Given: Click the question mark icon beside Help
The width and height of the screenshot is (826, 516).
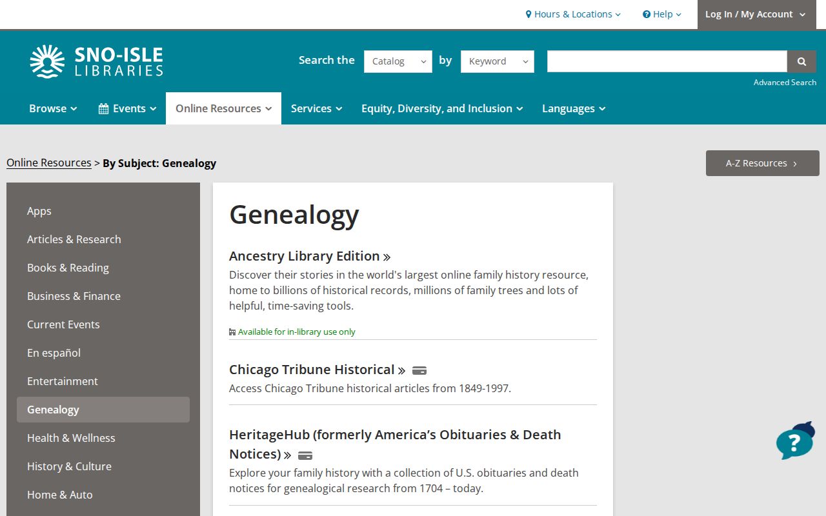Looking at the screenshot, I should 647,14.
